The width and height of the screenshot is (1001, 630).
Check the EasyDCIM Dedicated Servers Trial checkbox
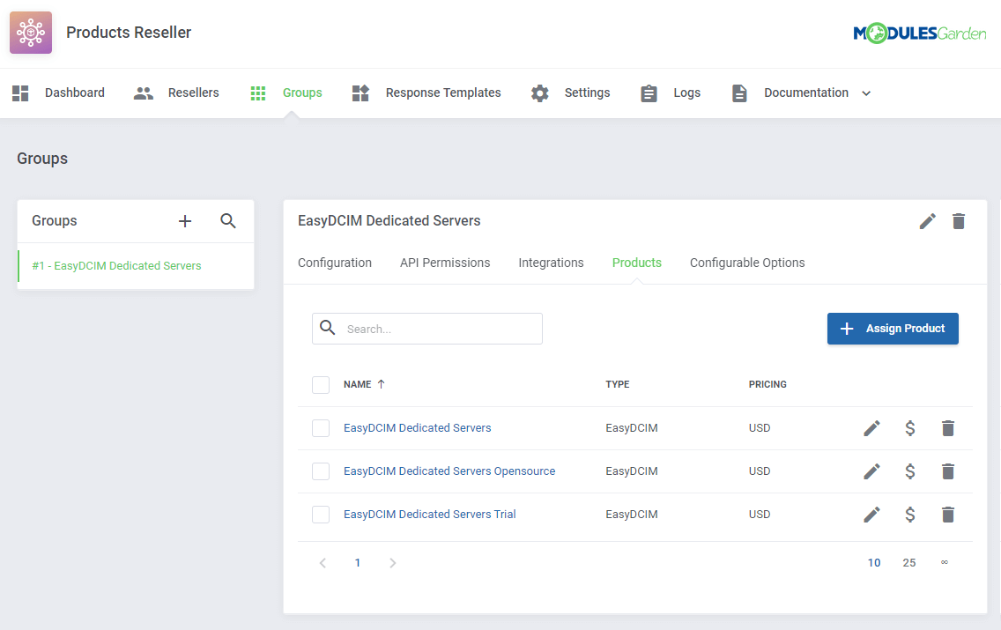[321, 515]
